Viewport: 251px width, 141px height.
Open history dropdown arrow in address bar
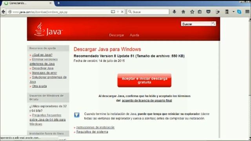[x=118, y=12]
